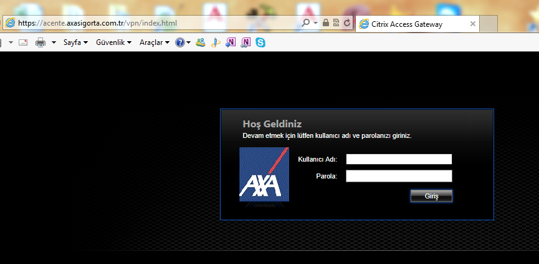
Task: Click the read mail envelope icon
Action: (23, 42)
